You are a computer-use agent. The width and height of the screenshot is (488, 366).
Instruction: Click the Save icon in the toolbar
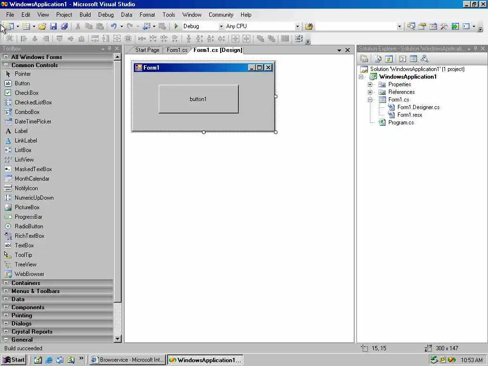point(53,27)
